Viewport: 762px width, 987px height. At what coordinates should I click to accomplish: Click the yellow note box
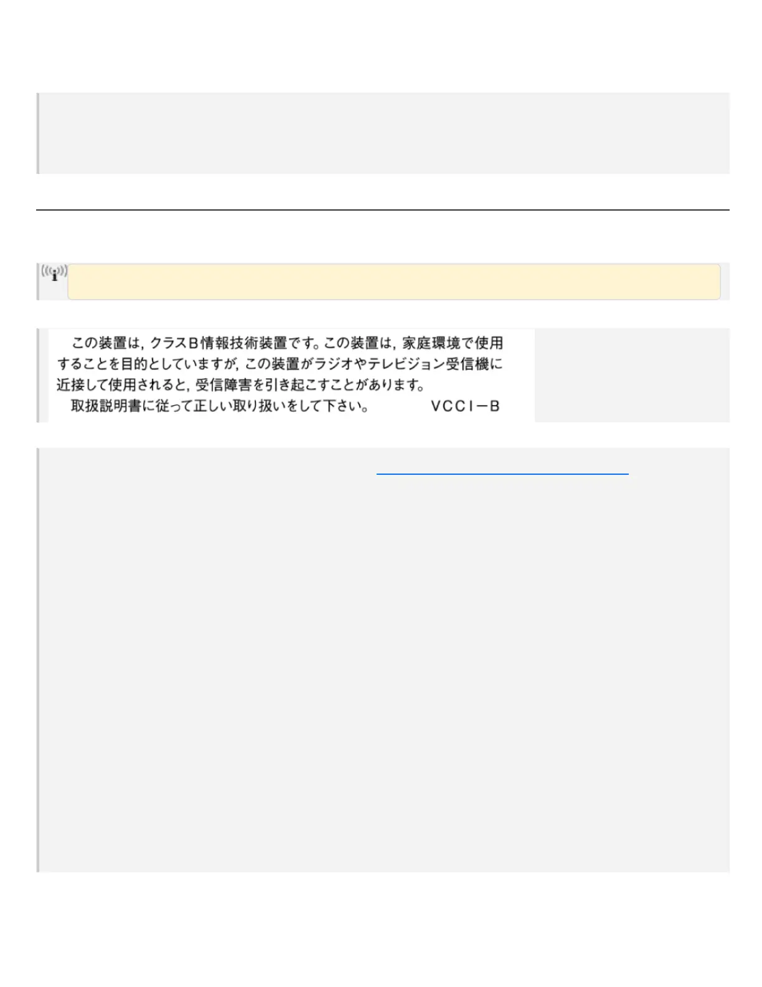pyautogui.click(x=393, y=282)
